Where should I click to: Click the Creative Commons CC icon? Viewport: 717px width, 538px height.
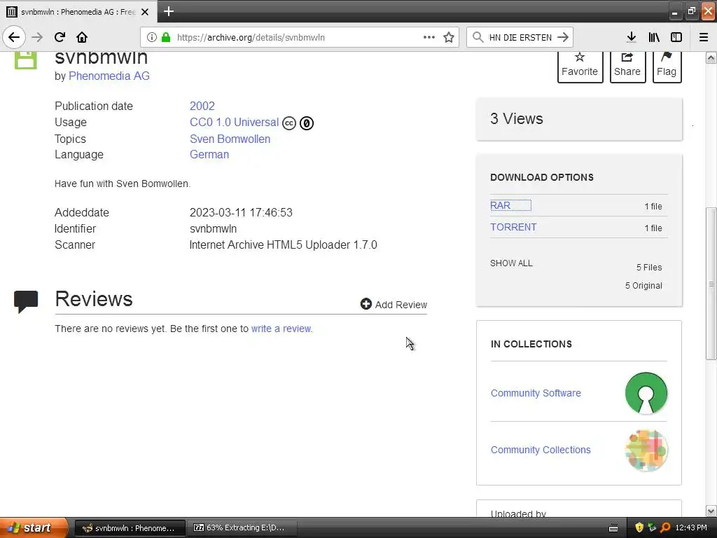pyautogui.click(x=289, y=123)
